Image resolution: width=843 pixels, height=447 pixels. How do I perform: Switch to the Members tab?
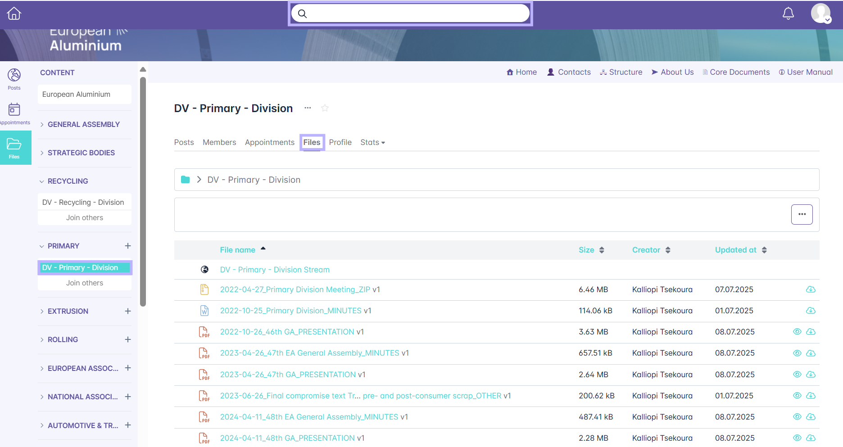click(x=219, y=142)
